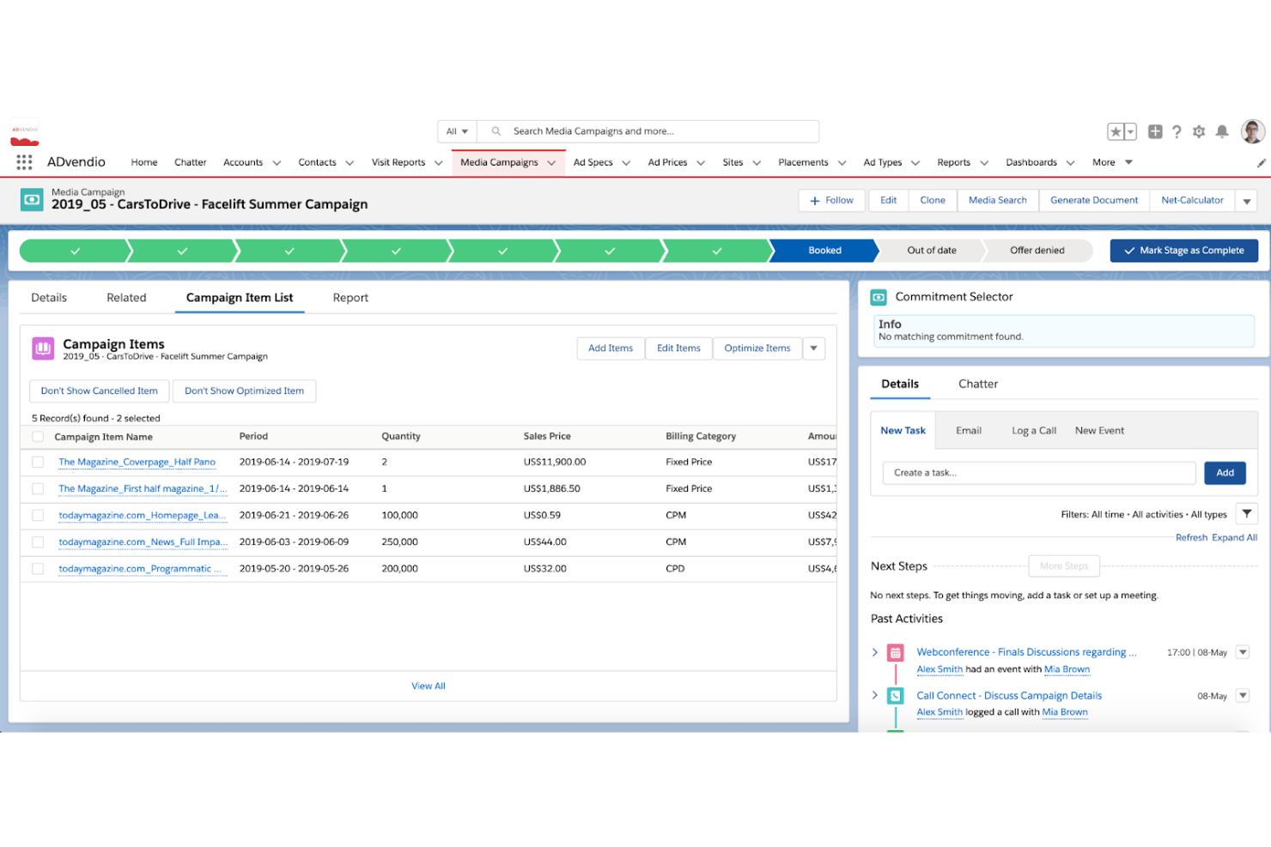Open the Mia Brown link under Webconference
Image resolution: width=1271 pixels, height=847 pixels.
pos(1067,669)
